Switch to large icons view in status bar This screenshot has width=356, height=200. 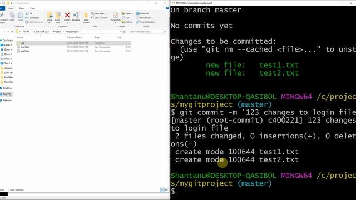click(x=166, y=190)
